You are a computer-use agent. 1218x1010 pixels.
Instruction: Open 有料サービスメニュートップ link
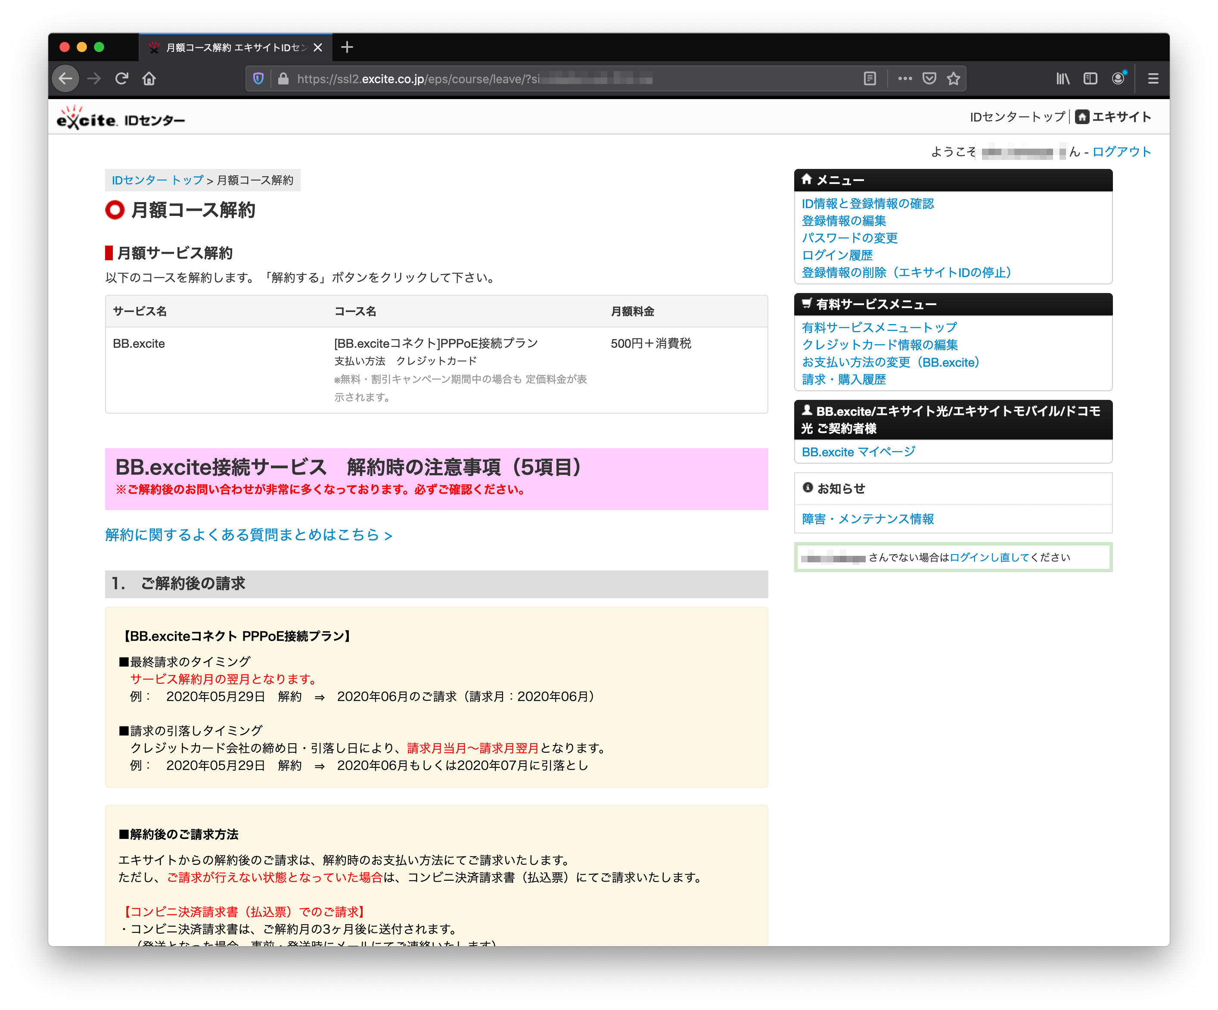tap(879, 327)
